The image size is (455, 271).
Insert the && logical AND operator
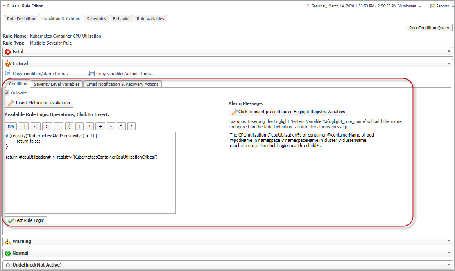point(11,126)
